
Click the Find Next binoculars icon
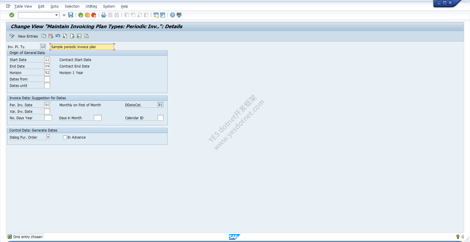tap(117, 15)
